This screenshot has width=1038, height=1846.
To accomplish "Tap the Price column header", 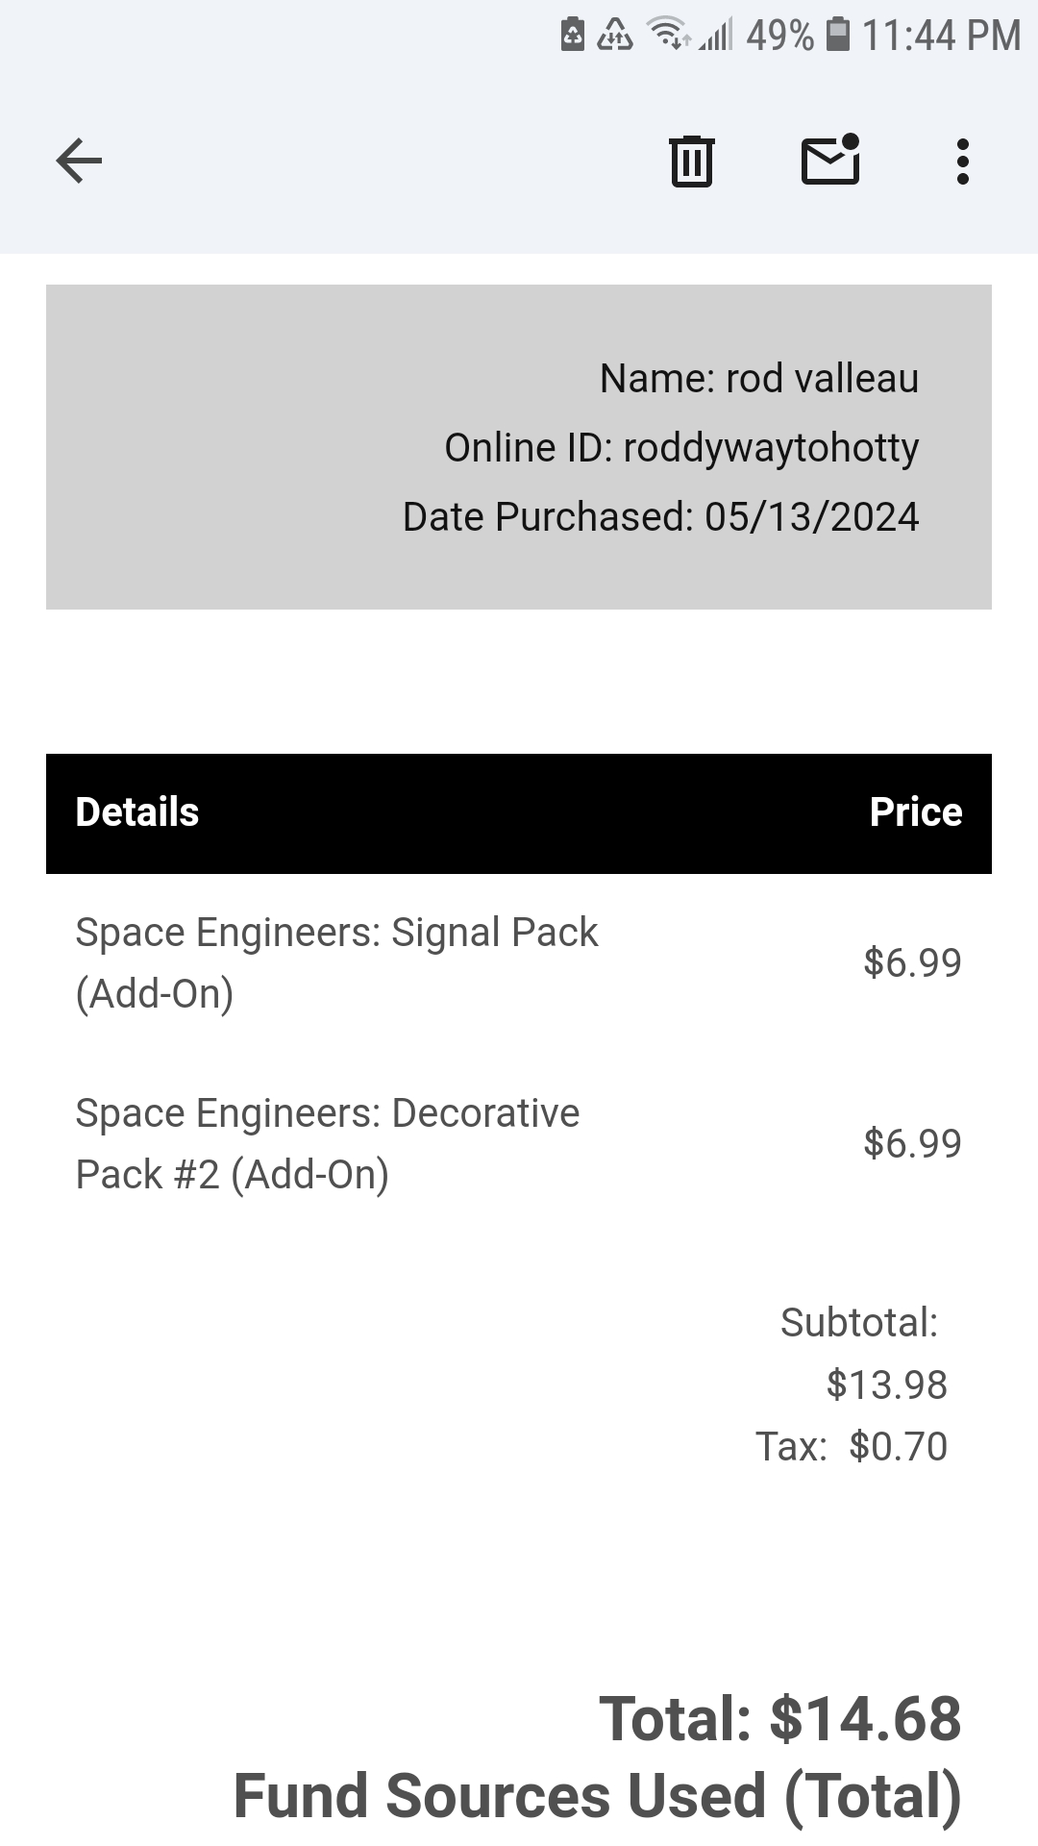I will tap(915, 812).
